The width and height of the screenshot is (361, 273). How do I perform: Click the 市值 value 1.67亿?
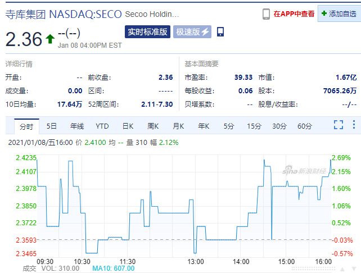[x=346, y=78]
